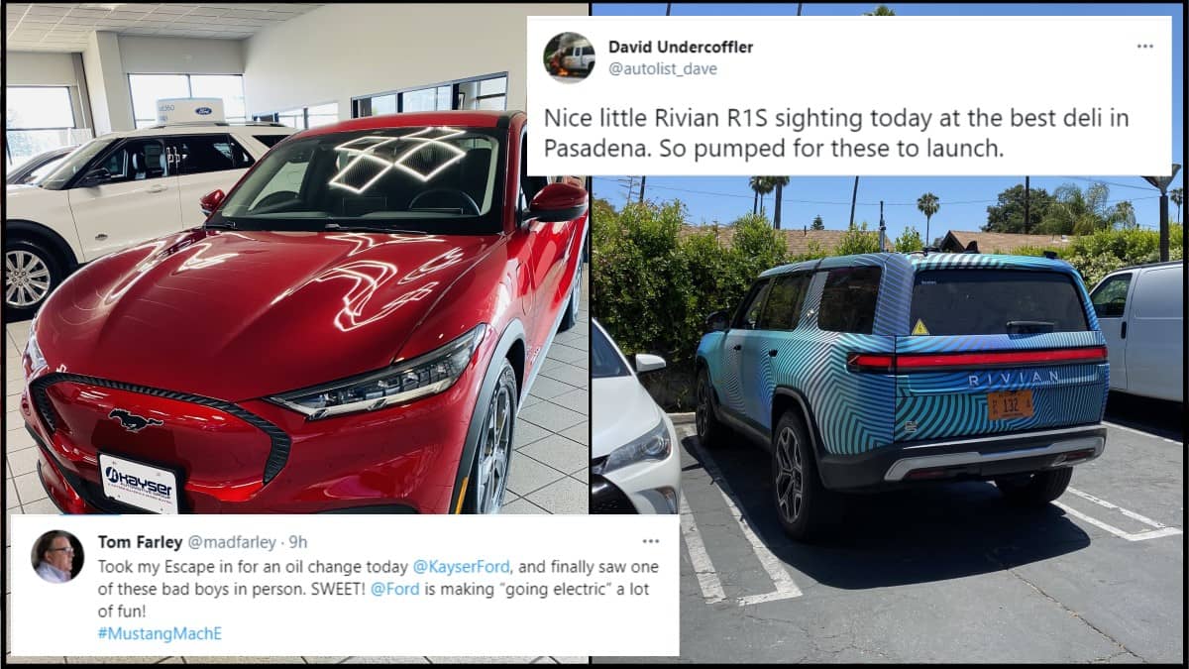Click the @autolist_dave handle
The image size is (1189, 669).
coord(662,69)
